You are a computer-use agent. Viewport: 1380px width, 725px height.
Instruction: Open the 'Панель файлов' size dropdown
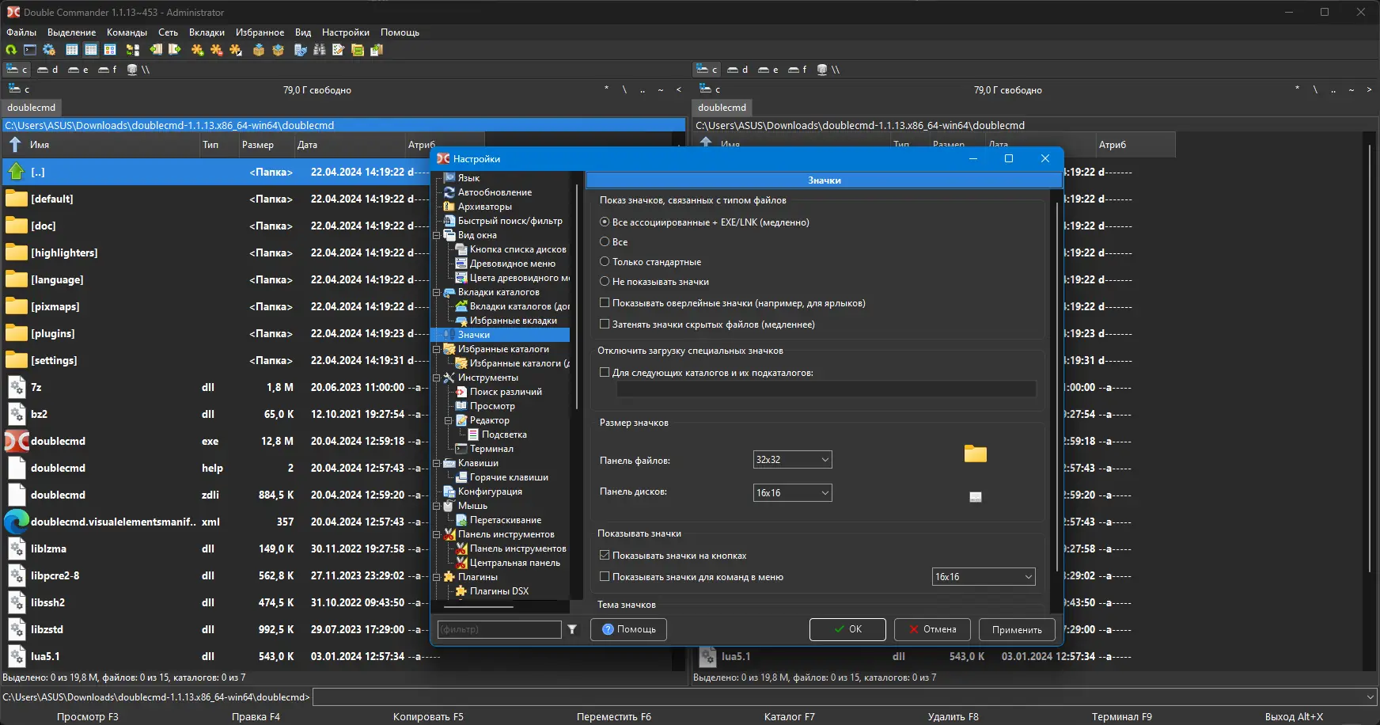[x=792, y=460]
